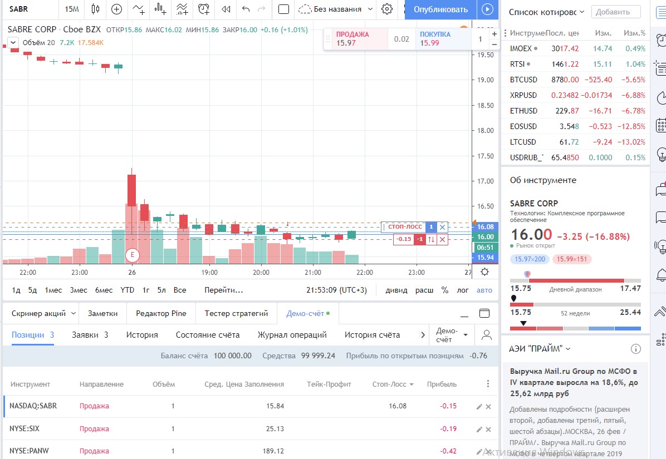Undo last chart action
This screenshot has height=459, width=666.
pyautogui.click(x=246, y=9)
